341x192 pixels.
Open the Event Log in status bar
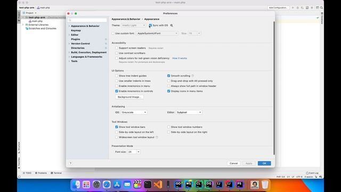pyautogui.click(x=312, y=173)
